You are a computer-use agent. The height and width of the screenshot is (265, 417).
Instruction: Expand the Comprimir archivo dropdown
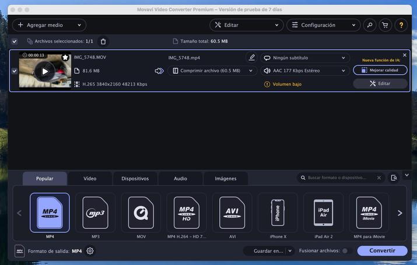(x=212, y=71)
